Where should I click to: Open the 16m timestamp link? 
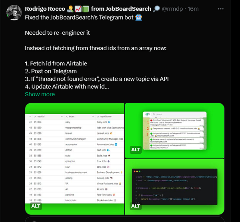[x=193, y=9]
